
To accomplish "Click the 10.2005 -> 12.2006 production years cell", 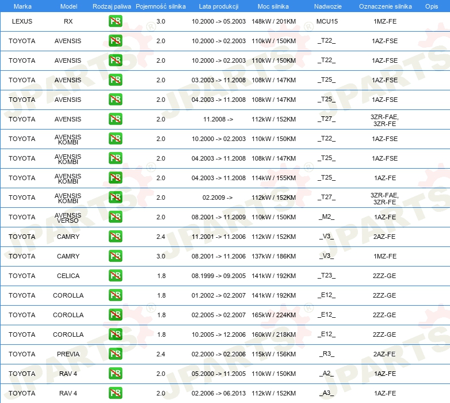I will click(219, 334).
